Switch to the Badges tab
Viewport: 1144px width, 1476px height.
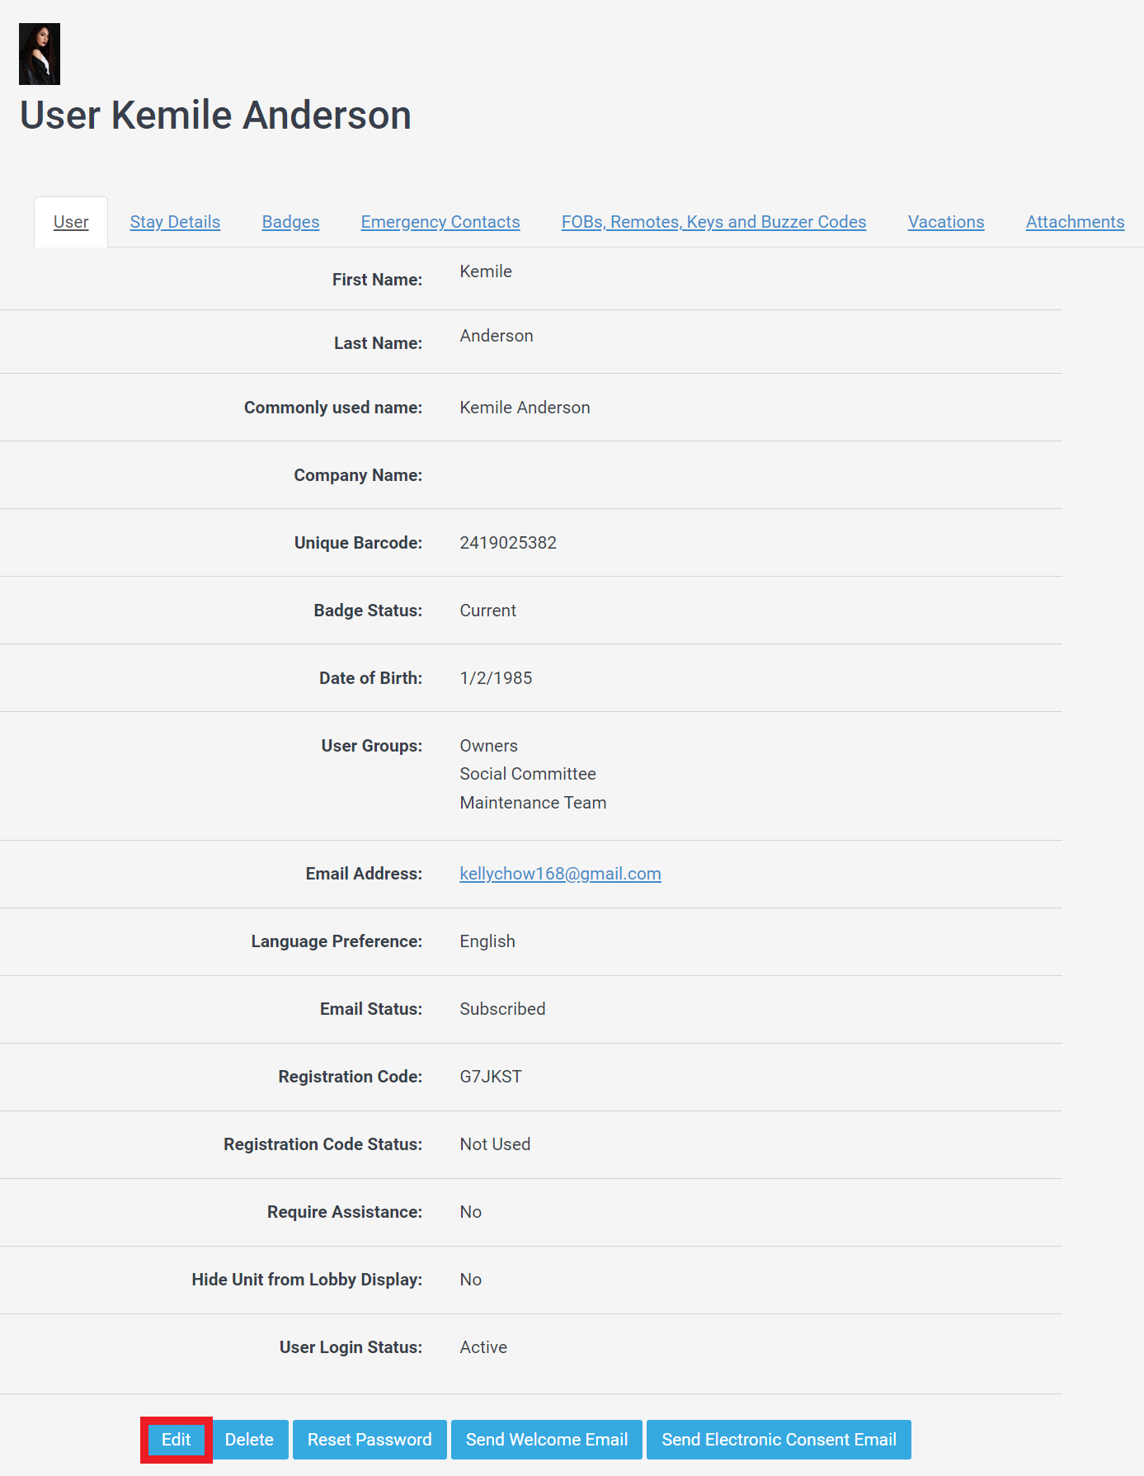(290, 222)
